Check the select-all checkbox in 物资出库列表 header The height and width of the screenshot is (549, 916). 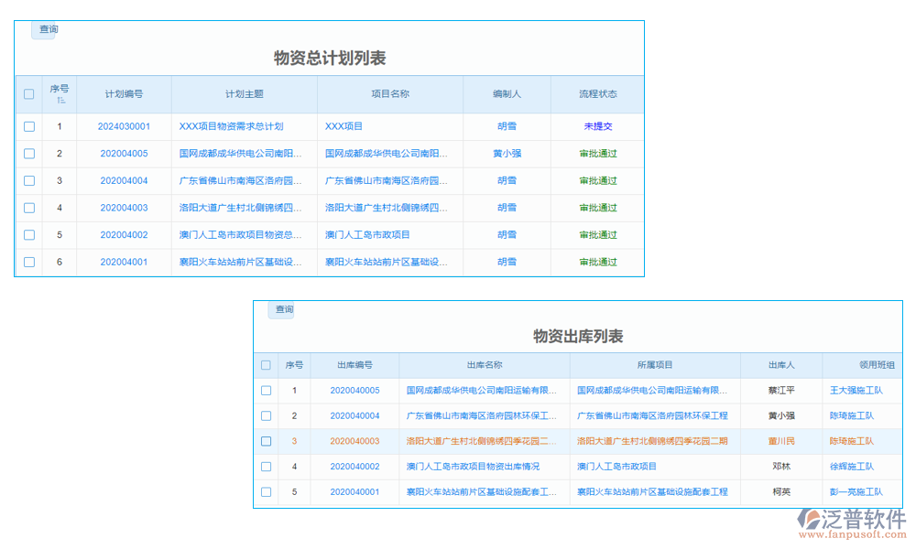[x=266, y=364]
